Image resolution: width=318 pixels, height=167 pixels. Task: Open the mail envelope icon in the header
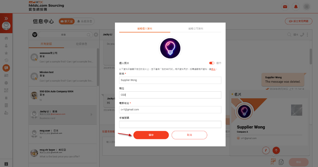coord(285,7)
